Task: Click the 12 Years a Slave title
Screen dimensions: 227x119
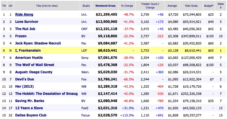Action: (x=29, y=108)
